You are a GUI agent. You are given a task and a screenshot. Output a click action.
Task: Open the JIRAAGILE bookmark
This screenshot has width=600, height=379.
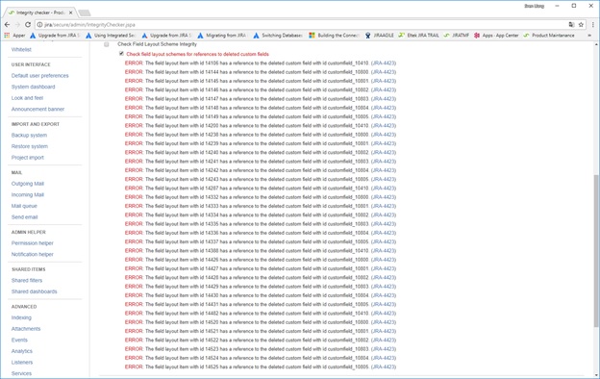pos(379,36)
